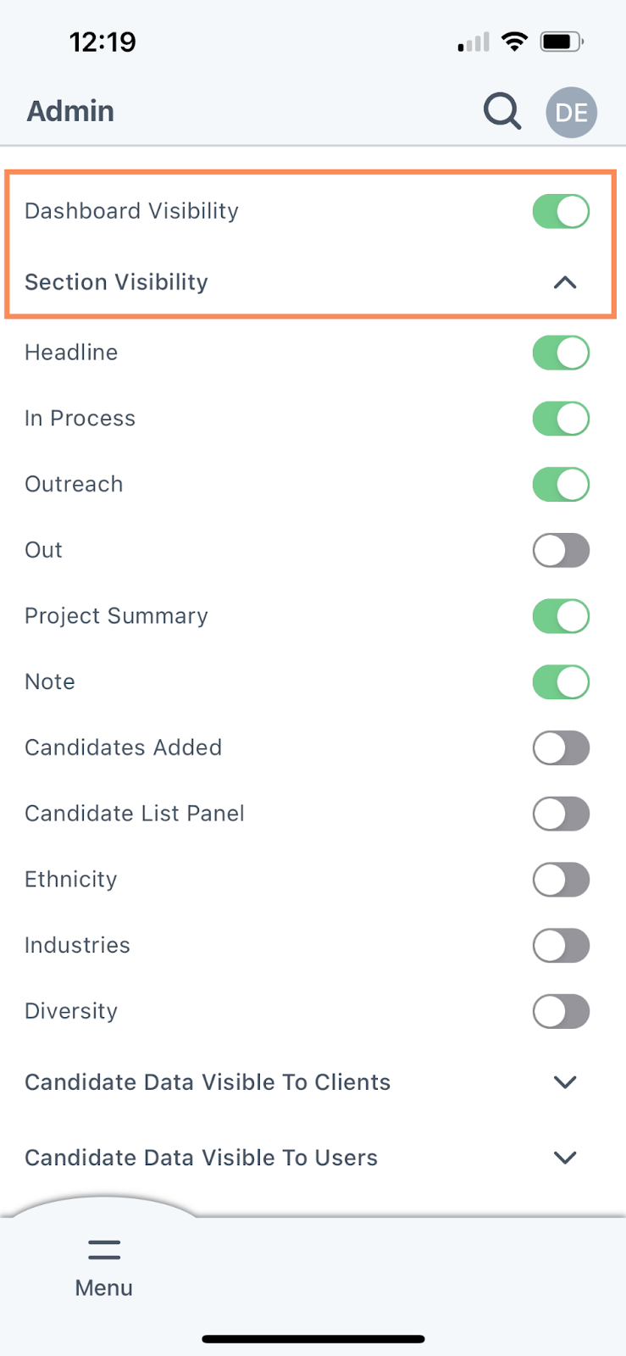Image resolution: width=626 pixels, height=1356 pixels.
Task: Open the hamburger Menu icon
Action: pos(104,1249)
